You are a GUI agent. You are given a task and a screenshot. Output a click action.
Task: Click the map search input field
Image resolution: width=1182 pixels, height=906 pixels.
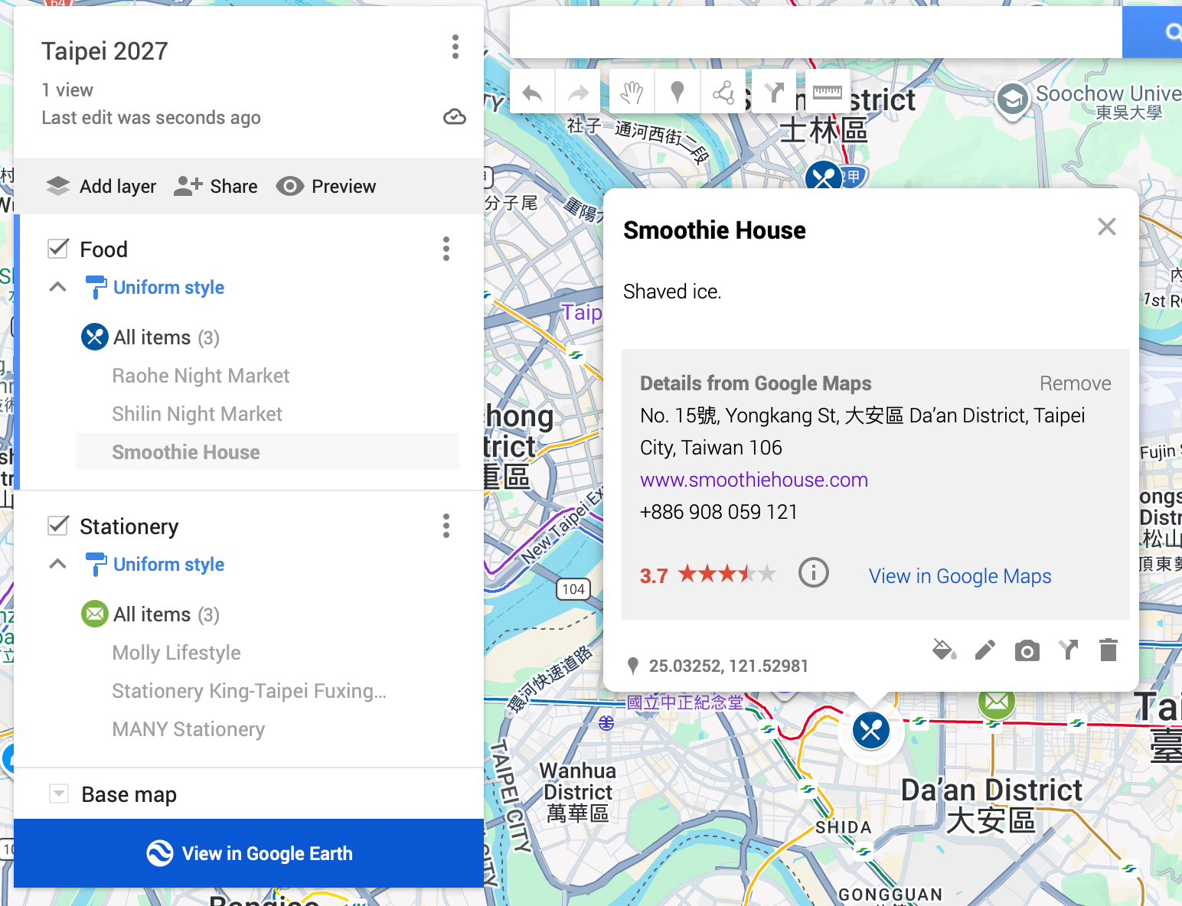[x=816, y=31]
